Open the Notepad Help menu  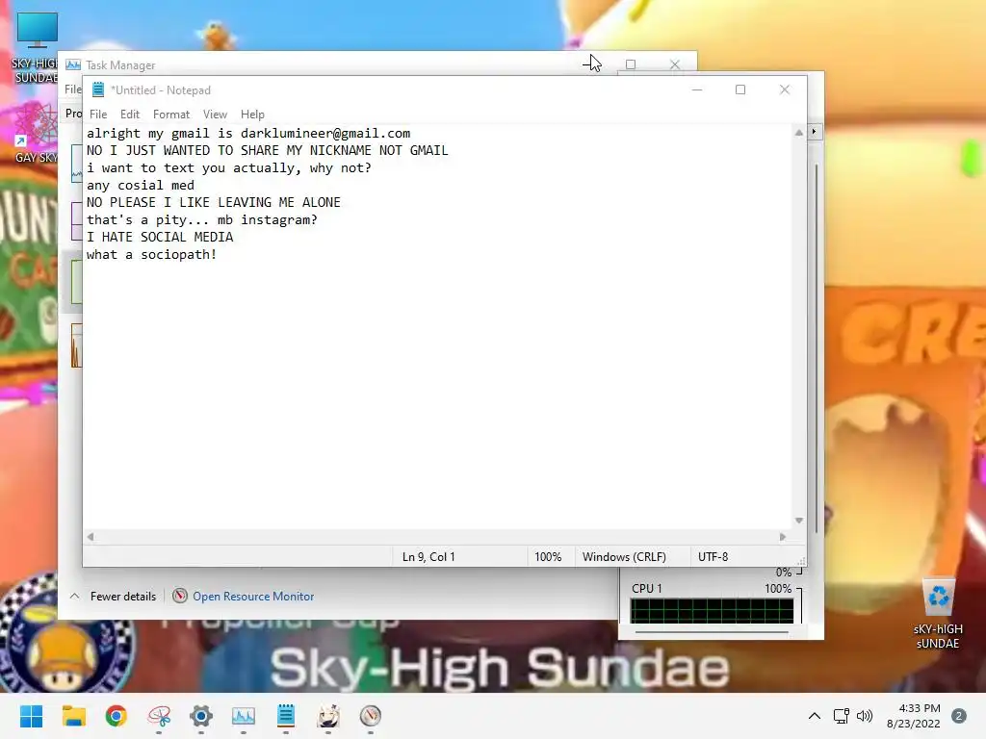252,115
